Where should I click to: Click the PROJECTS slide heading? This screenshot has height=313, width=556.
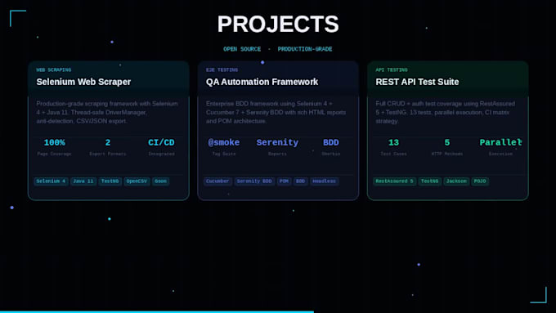click(x=278, y=24)
